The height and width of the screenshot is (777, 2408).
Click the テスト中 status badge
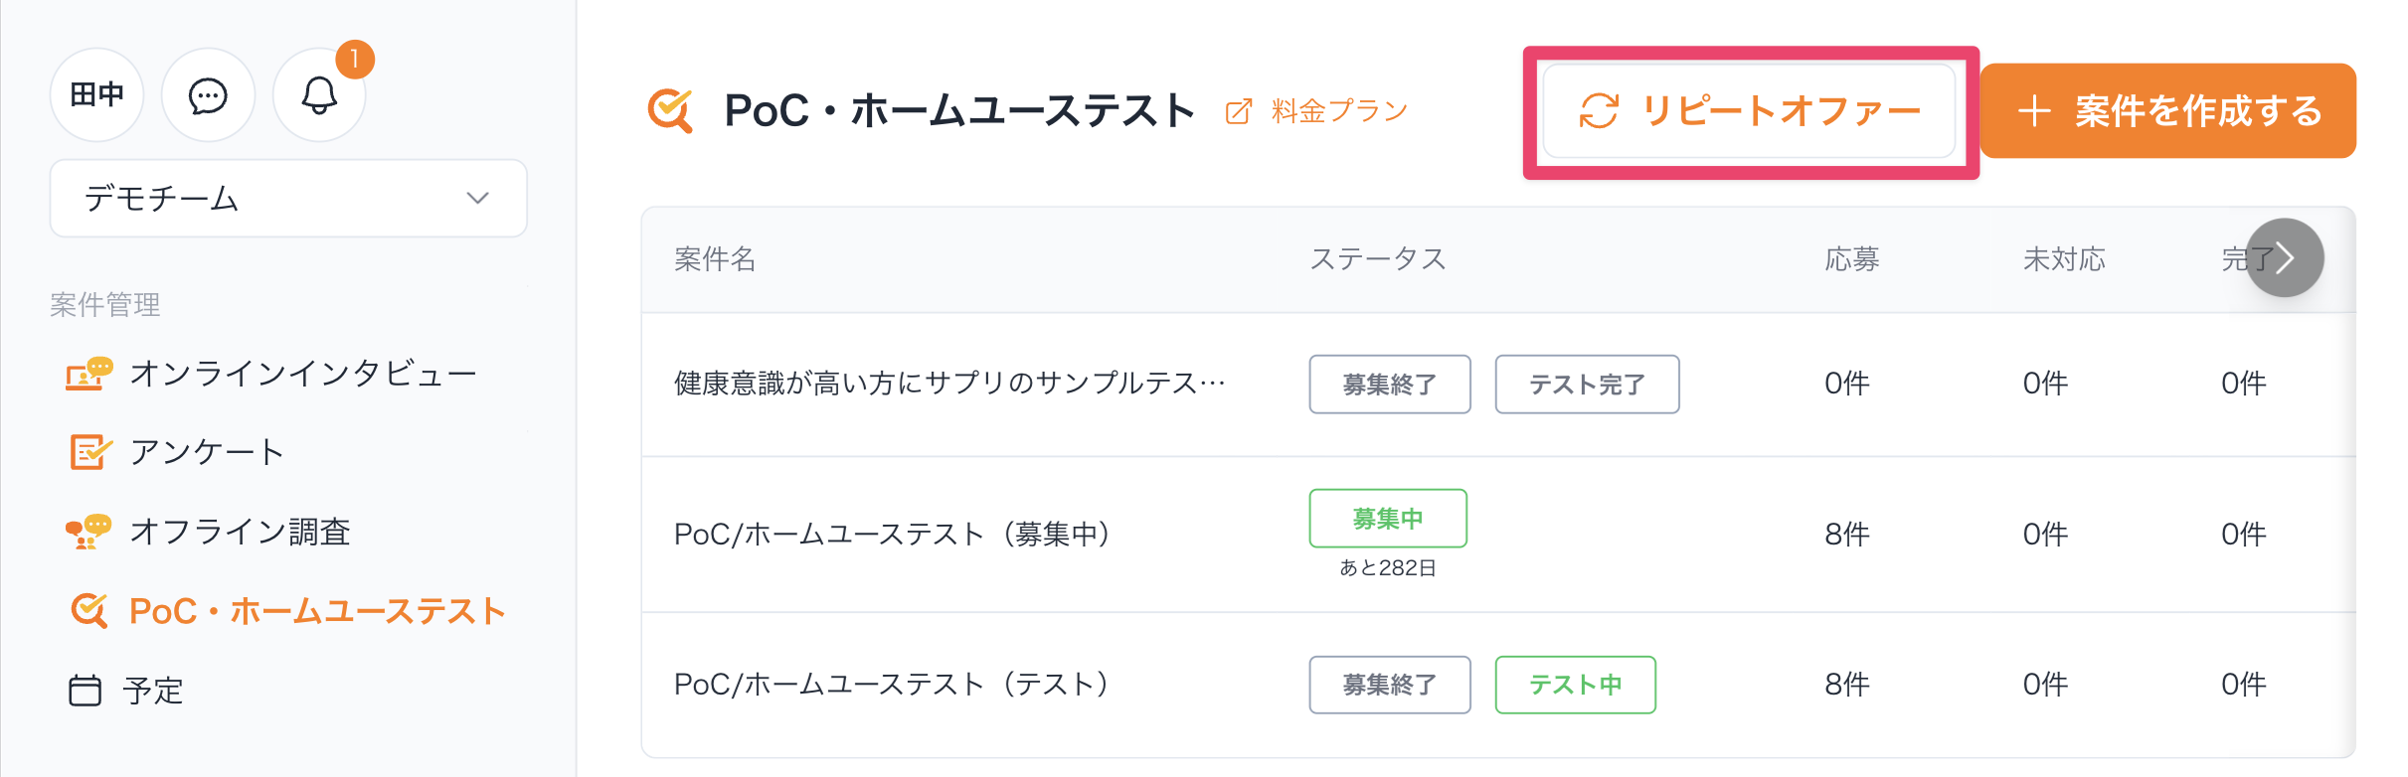pos(1575,685)
